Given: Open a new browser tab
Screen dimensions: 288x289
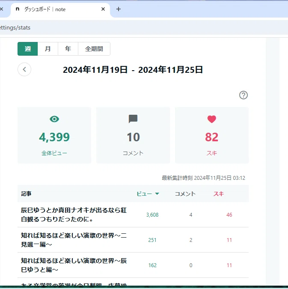Looking at the screenshot, I should pyautogui.click(x=119, y=9).
